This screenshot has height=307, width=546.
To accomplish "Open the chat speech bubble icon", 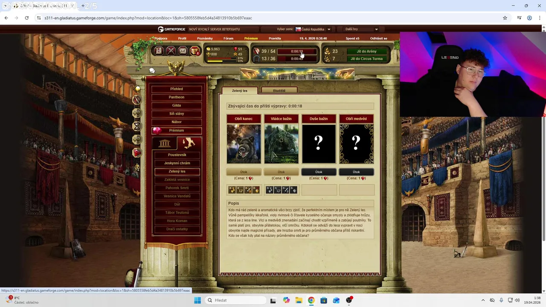I will point(152,71).
